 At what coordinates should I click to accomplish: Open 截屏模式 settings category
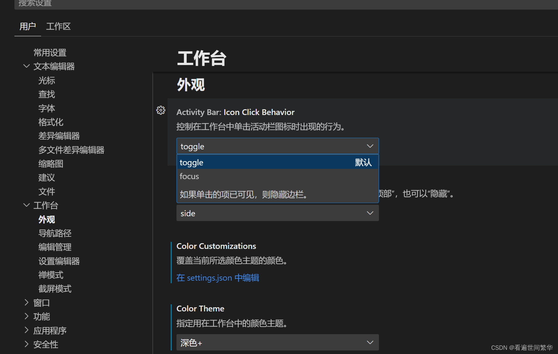point(55,289)
